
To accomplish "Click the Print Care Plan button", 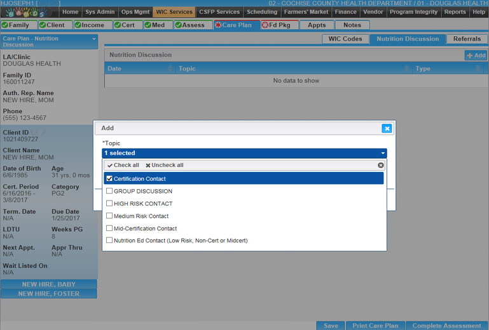I will click(x=375, y=326).
